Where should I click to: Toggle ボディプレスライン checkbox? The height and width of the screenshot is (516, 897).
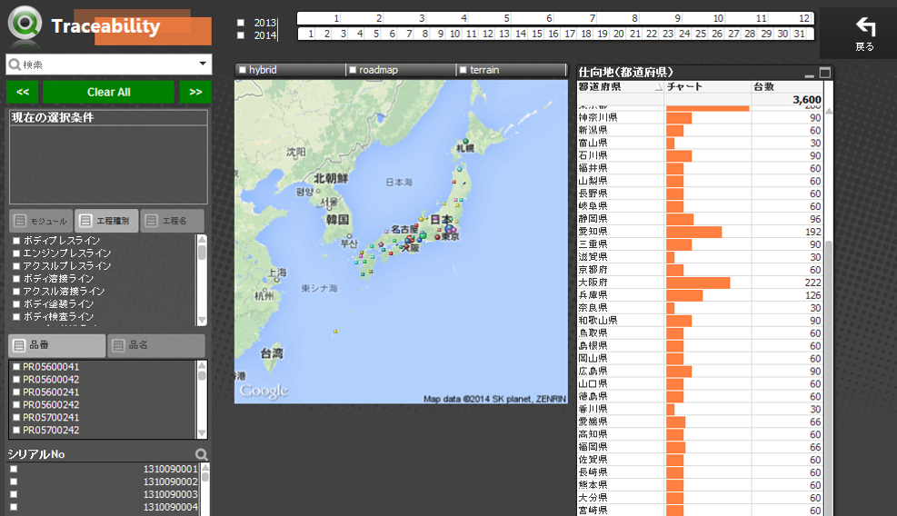pos(16,241)
